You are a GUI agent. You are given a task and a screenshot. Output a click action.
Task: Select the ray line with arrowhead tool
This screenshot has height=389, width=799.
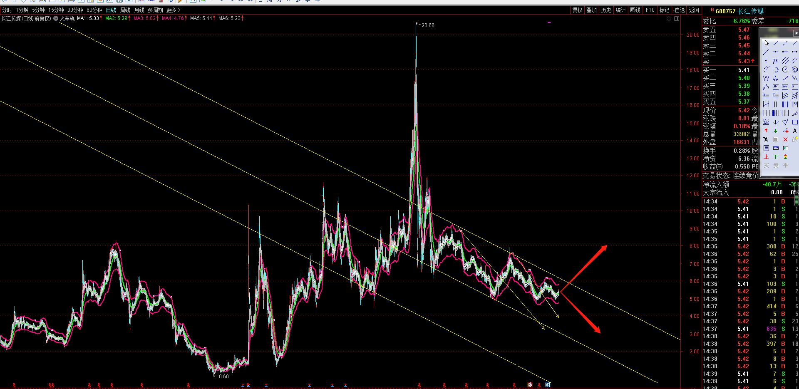click(795, 43)
